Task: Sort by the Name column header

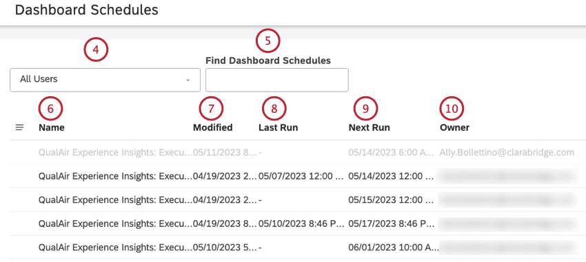Action: coord(52,127)
